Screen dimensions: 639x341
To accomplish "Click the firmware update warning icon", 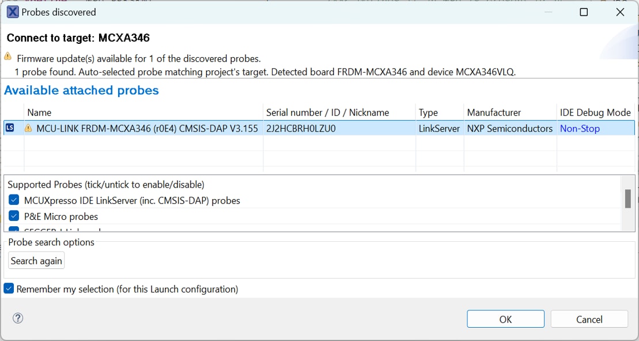I will click(x=7, y=57).
